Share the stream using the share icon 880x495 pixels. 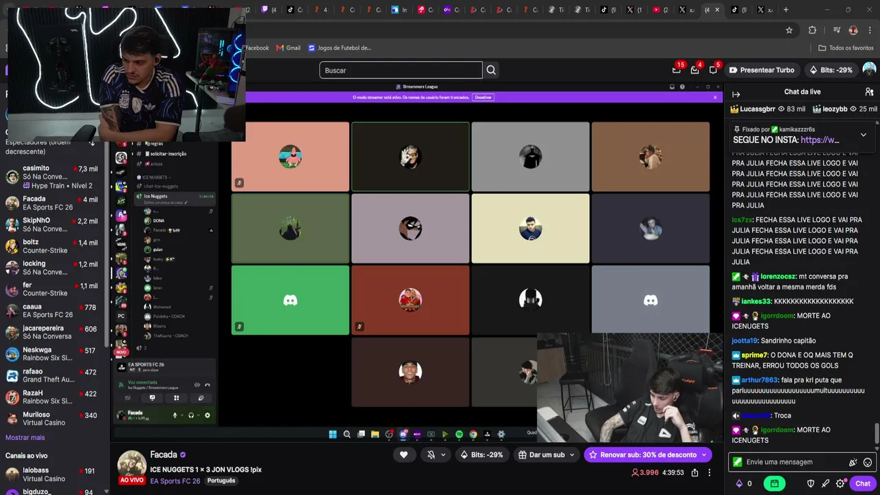point(695,473)
